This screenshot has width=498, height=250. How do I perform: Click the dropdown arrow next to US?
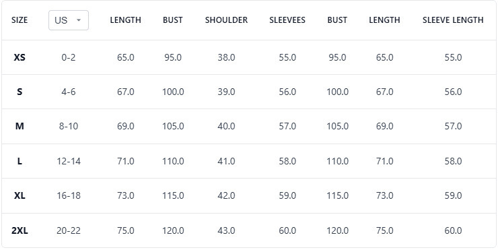79,20
